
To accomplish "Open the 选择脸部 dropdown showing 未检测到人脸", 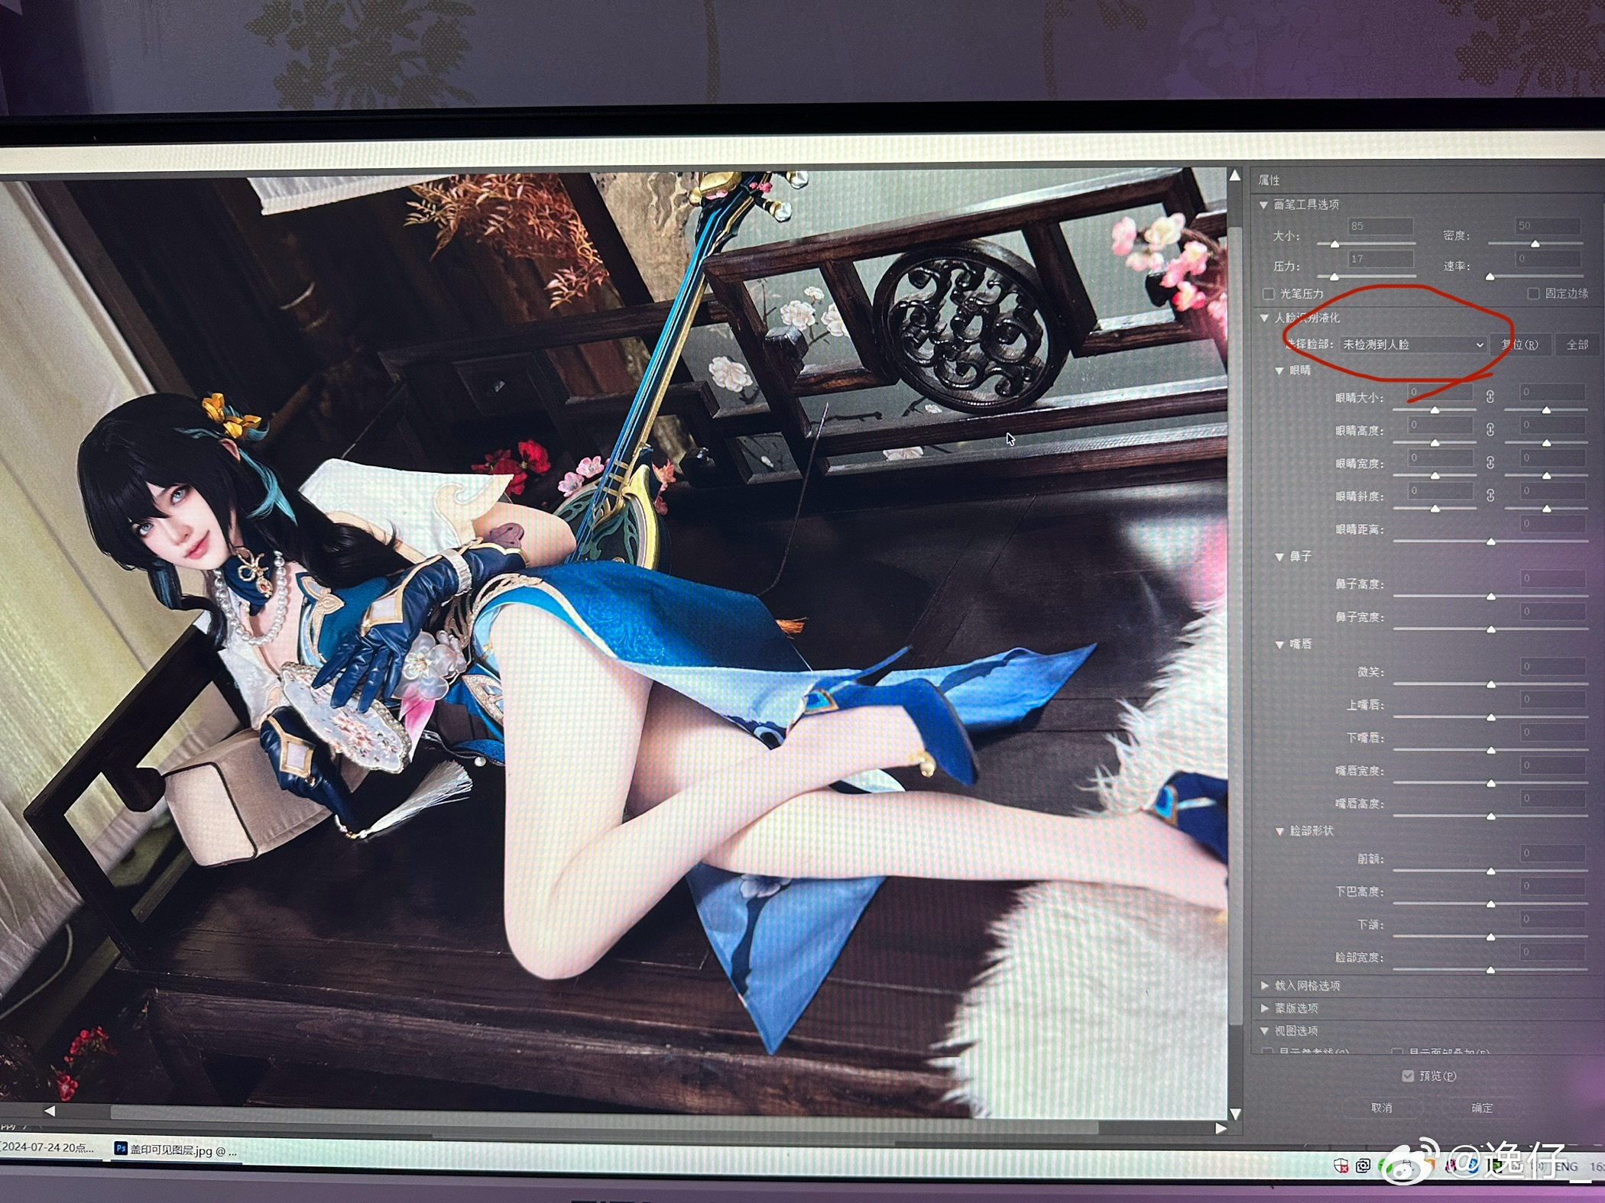I will pyautogui.click(x=1412, y=344).
